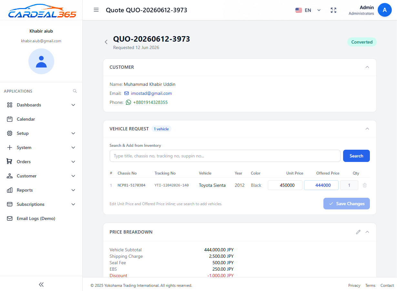Image resolution: width=397 pixels, height=291 pixels.
Task: Collapse the sidebar with double-arrow icon
Action: point(41,284)
